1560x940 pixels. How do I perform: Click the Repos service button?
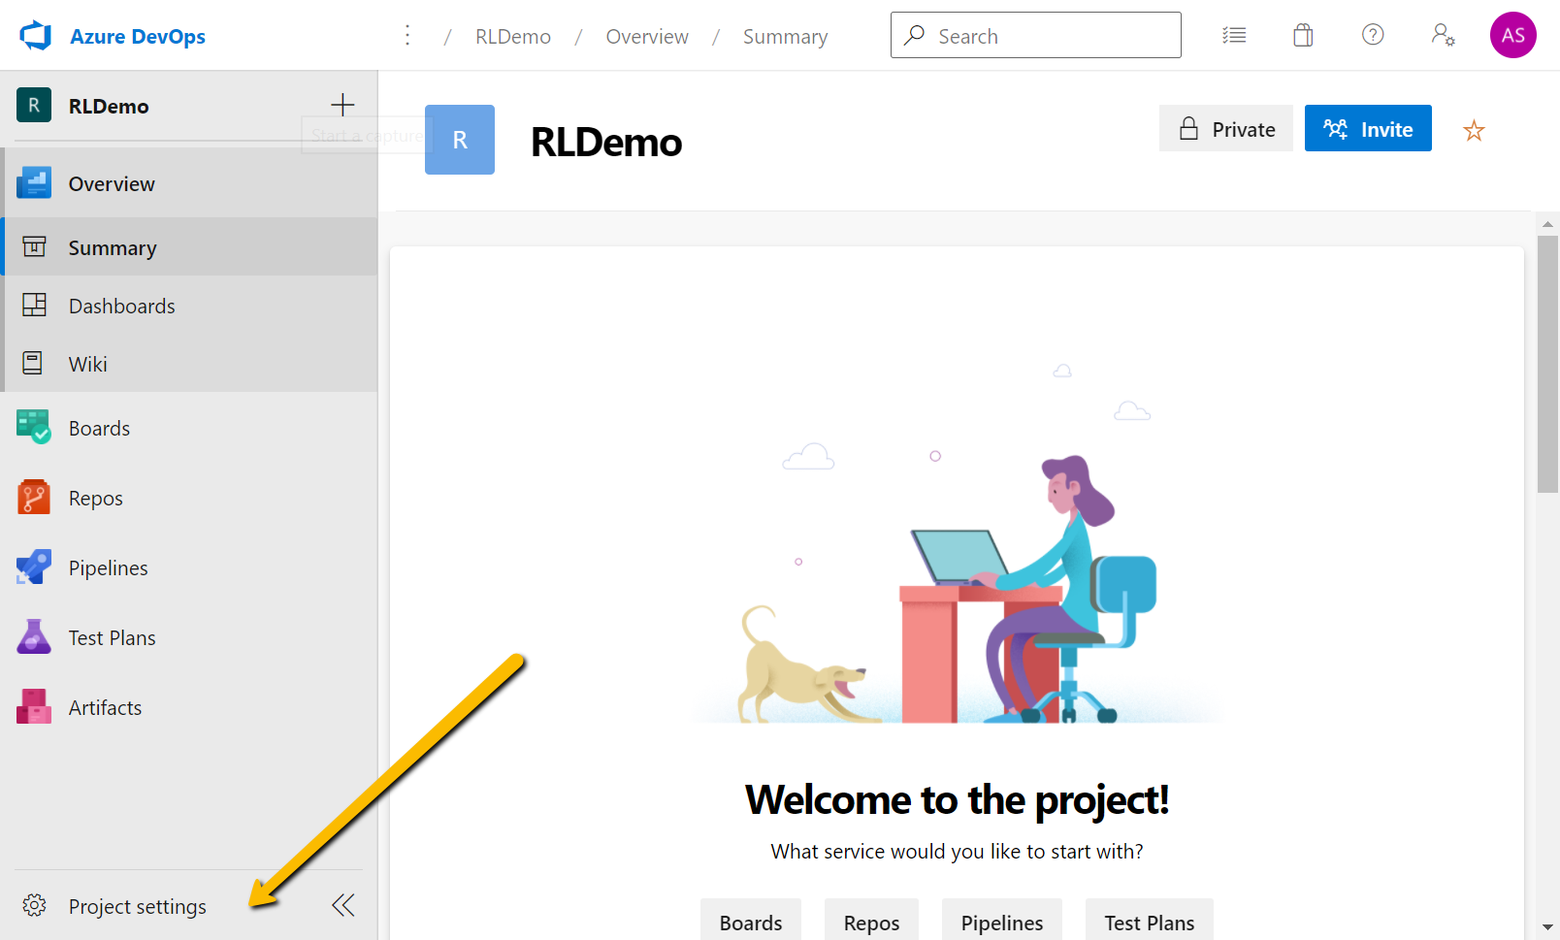[872, 920]
